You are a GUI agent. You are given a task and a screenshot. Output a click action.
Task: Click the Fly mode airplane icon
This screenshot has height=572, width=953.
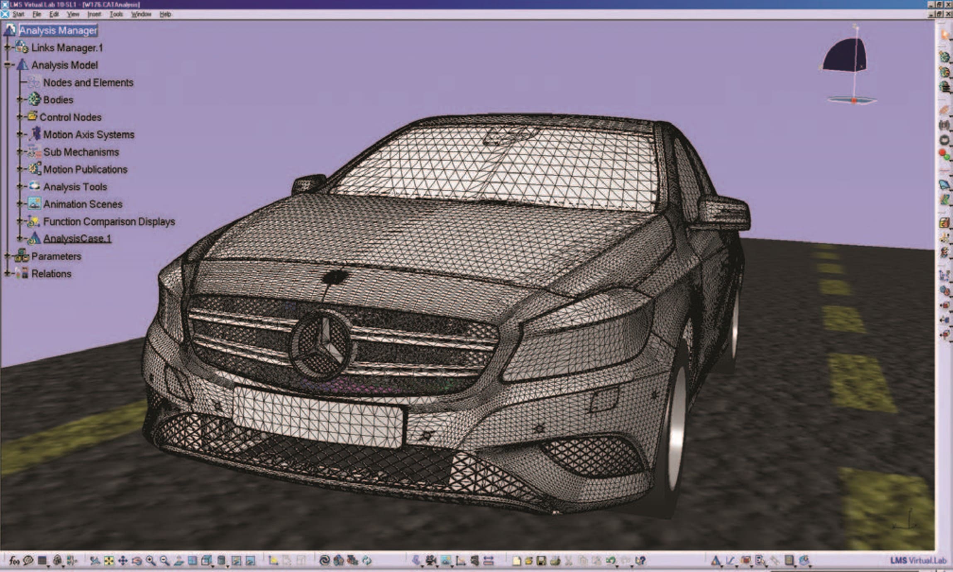point(95,561)
